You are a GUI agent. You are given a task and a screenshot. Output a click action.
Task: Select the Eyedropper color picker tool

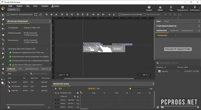pyautogui.click(x=3, y=58)
